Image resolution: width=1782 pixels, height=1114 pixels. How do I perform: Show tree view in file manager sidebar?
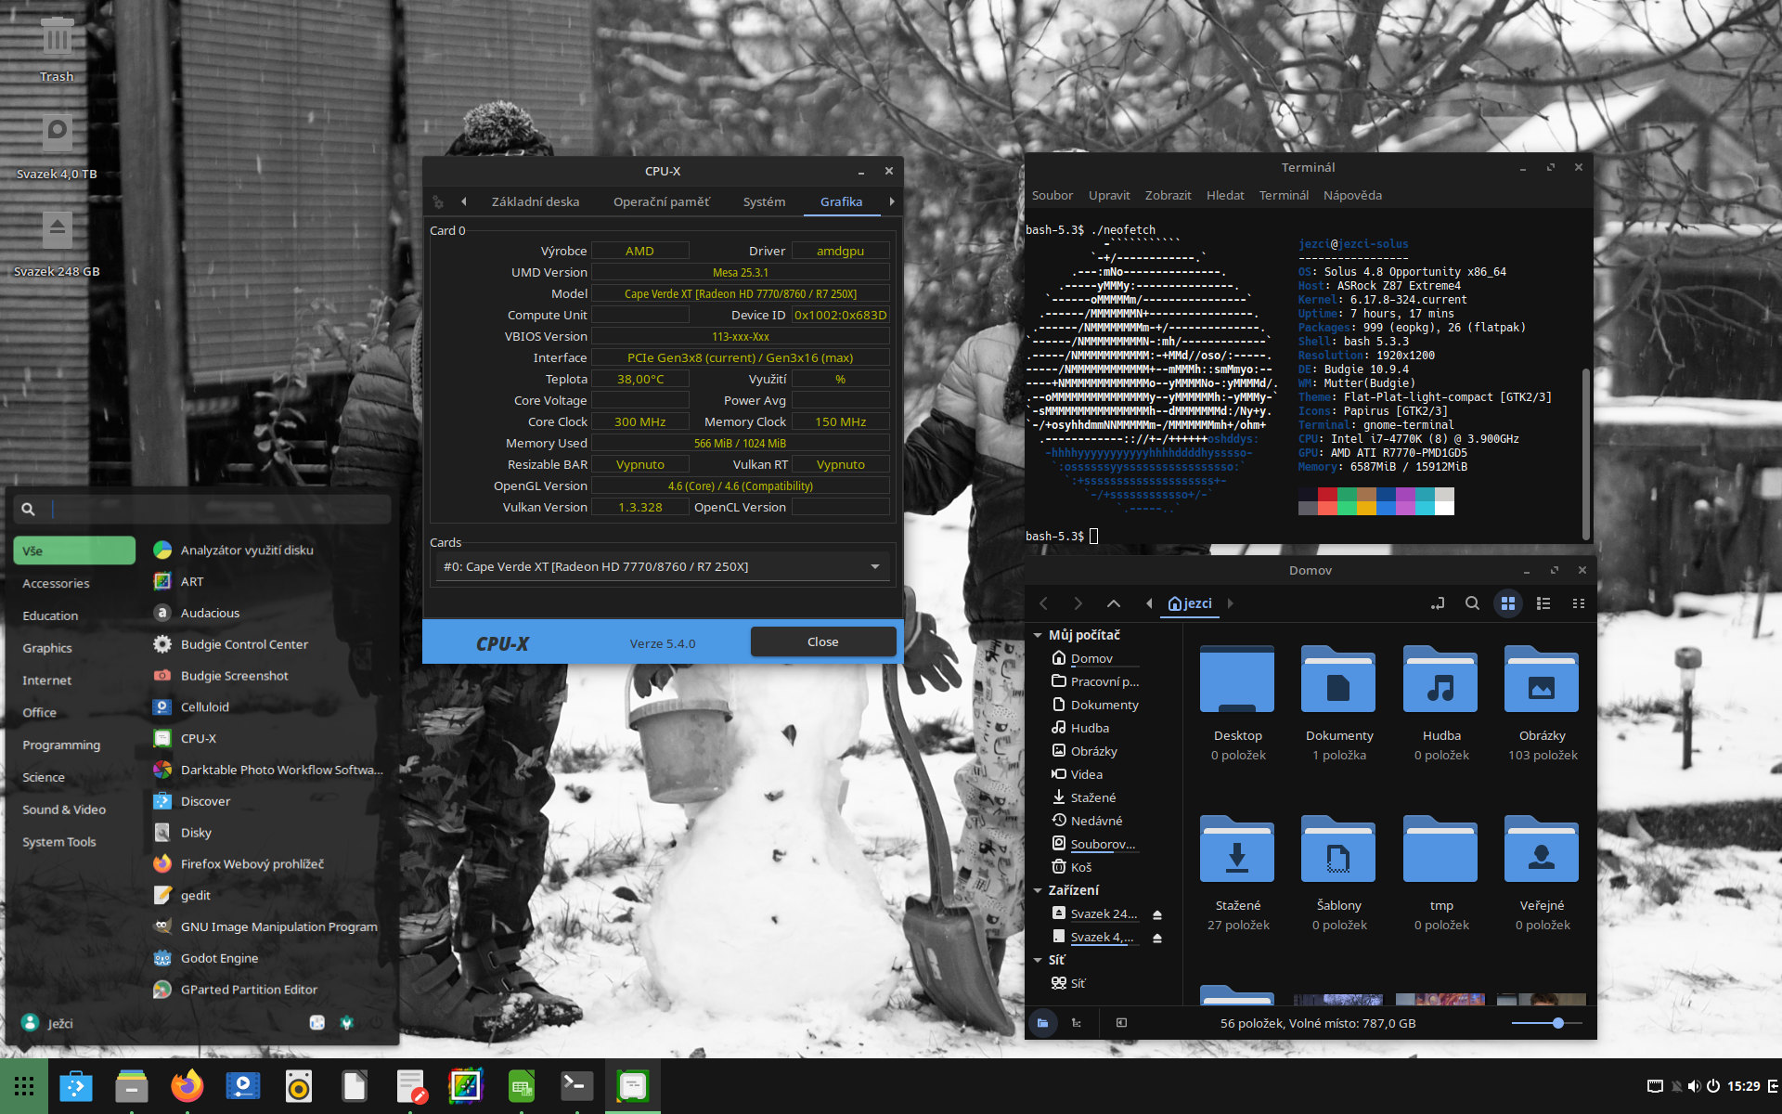(x=1077, y=1023)
